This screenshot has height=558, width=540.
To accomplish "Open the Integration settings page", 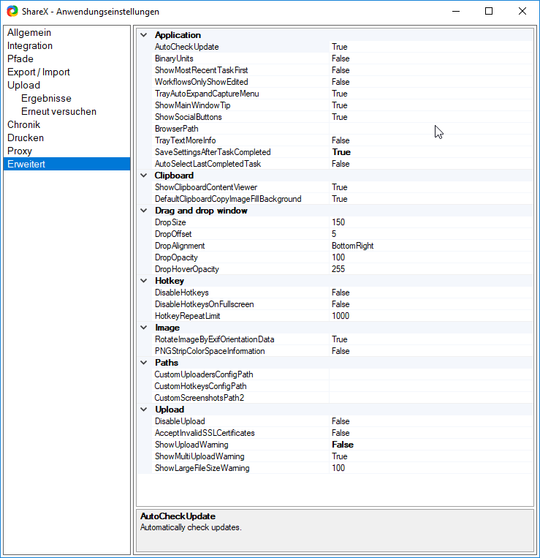I will (30, 45).
